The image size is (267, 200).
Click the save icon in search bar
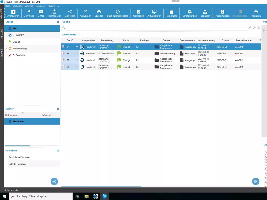tap(259, 28)
